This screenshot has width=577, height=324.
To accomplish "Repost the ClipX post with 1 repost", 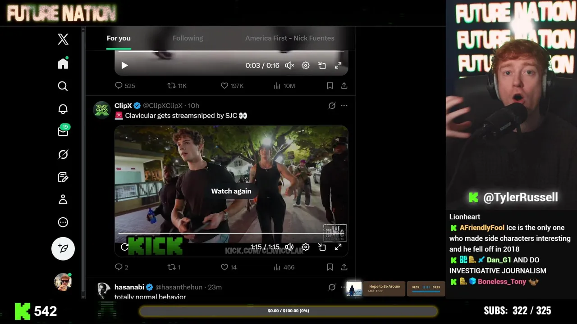I will tap(174, 267).
